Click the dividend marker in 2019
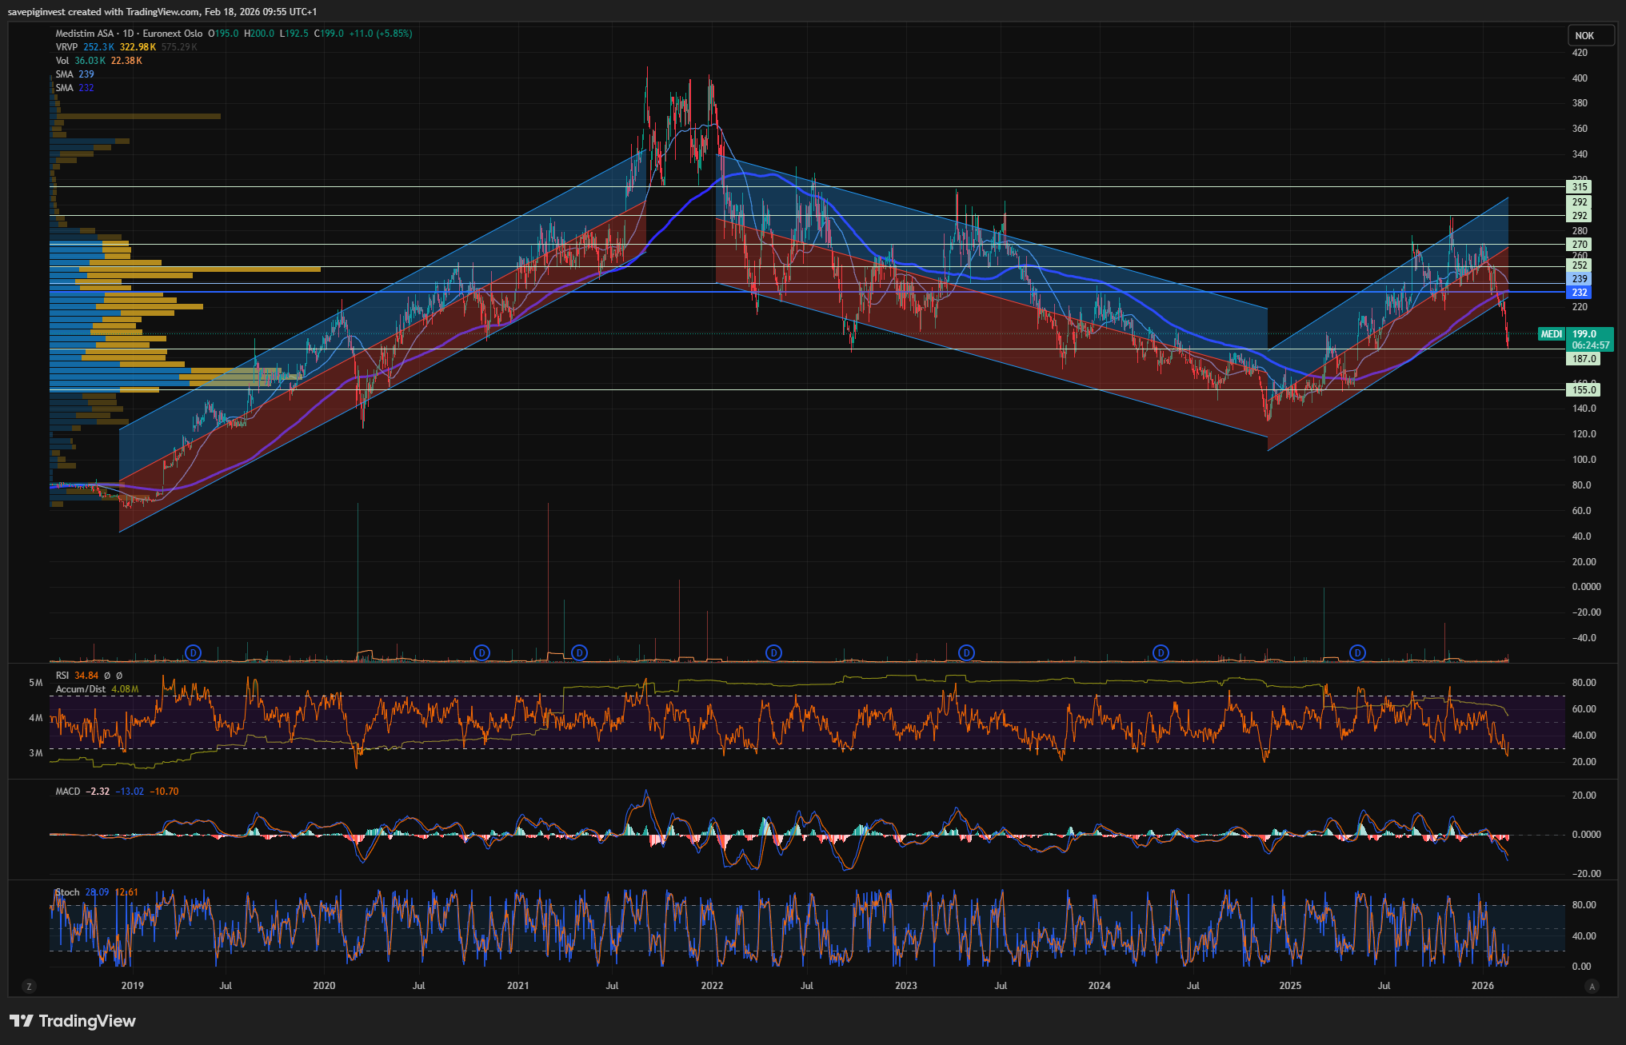Viewport: 1626px width, 1045px height. click(x=193, y=653)
